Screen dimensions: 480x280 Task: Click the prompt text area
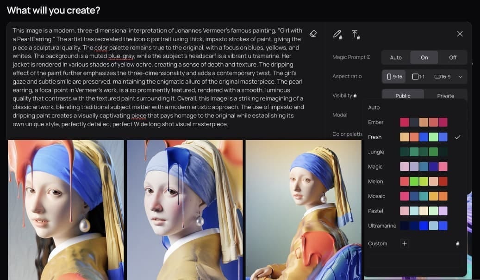click(158, 77)
